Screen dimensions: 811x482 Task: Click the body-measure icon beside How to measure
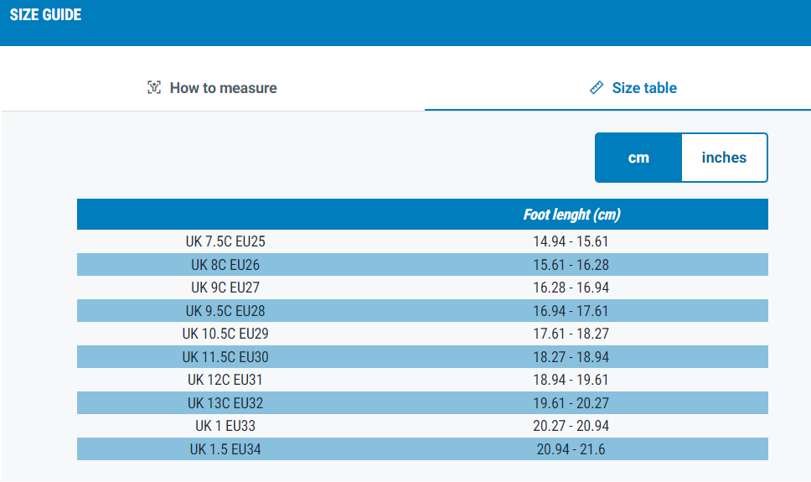[154, 87]
